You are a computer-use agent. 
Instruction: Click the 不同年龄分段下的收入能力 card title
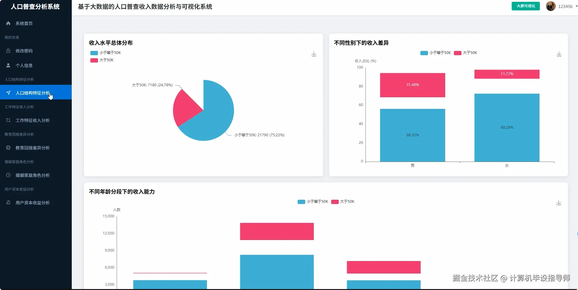122,192
